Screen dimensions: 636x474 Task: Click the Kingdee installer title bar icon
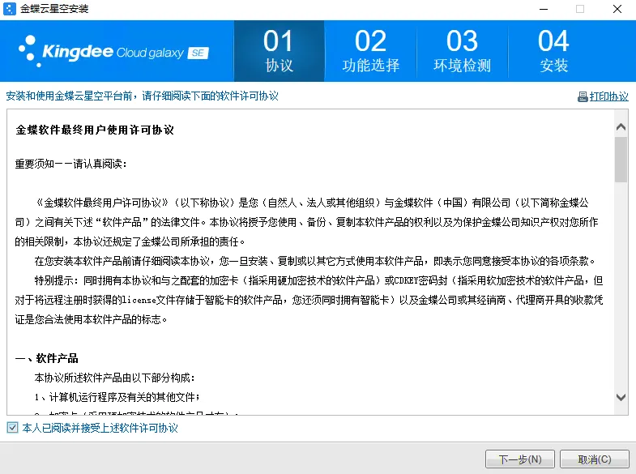(9, 9)
